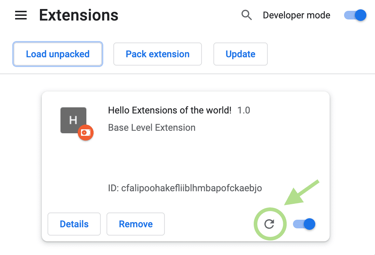Click Load unpacked

point(57,54)
